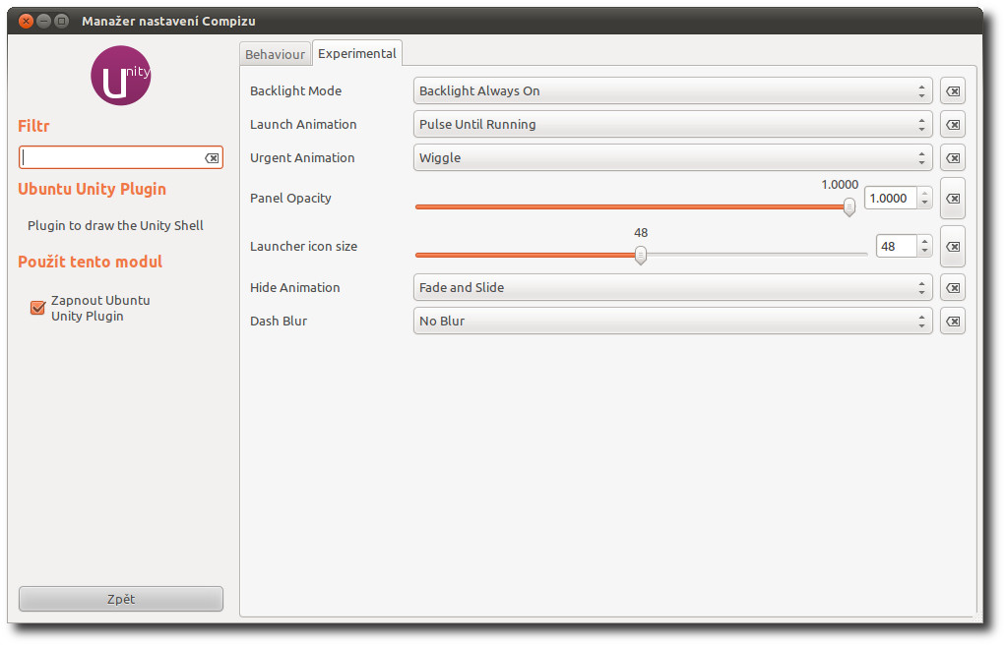
Task: Click the Panel Opacity value field
Action: click(x=890, y=198)
